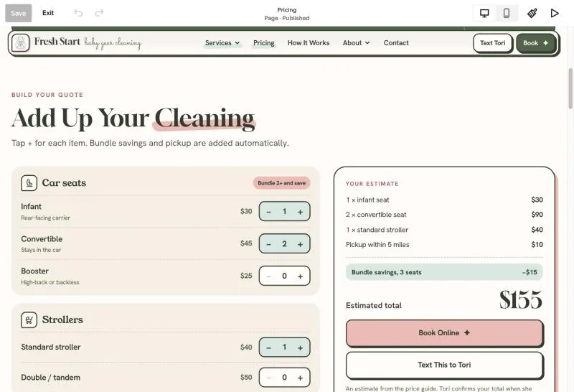Click the Book Online button

pyautogui.click(x=444, y=332)
